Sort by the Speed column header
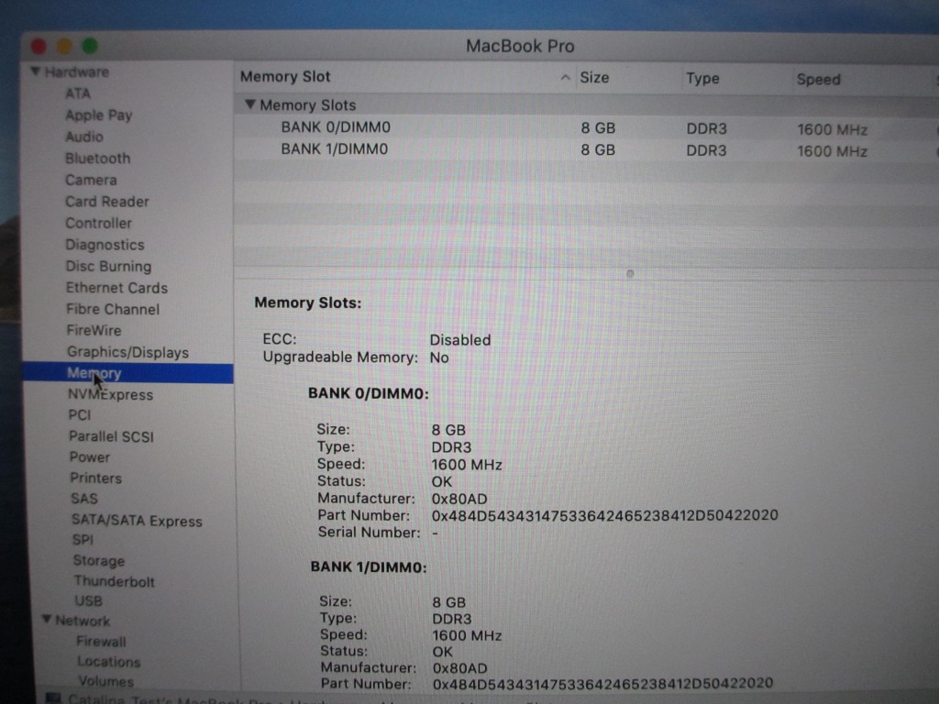 coord(818,80)
